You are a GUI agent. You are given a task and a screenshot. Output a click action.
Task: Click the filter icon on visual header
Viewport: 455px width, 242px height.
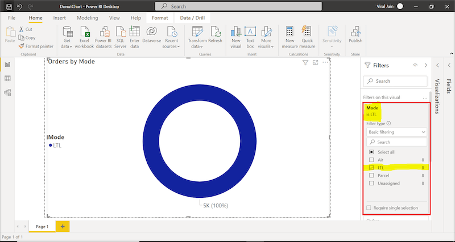tap(305, 62)
